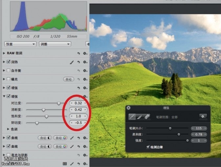Open gear menu for 白平衡 row
221x167 pixels.
click(x=85, y=70)
